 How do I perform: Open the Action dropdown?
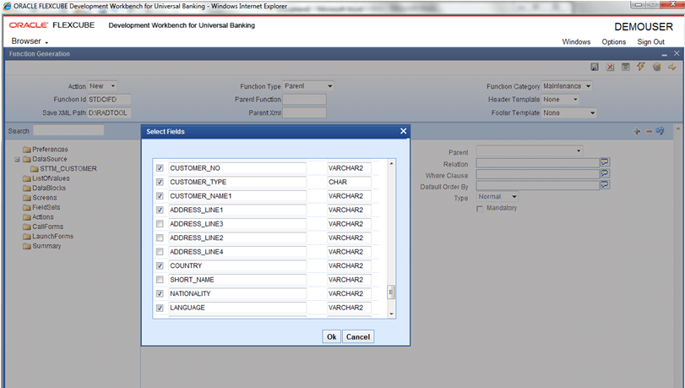(102, 86)
